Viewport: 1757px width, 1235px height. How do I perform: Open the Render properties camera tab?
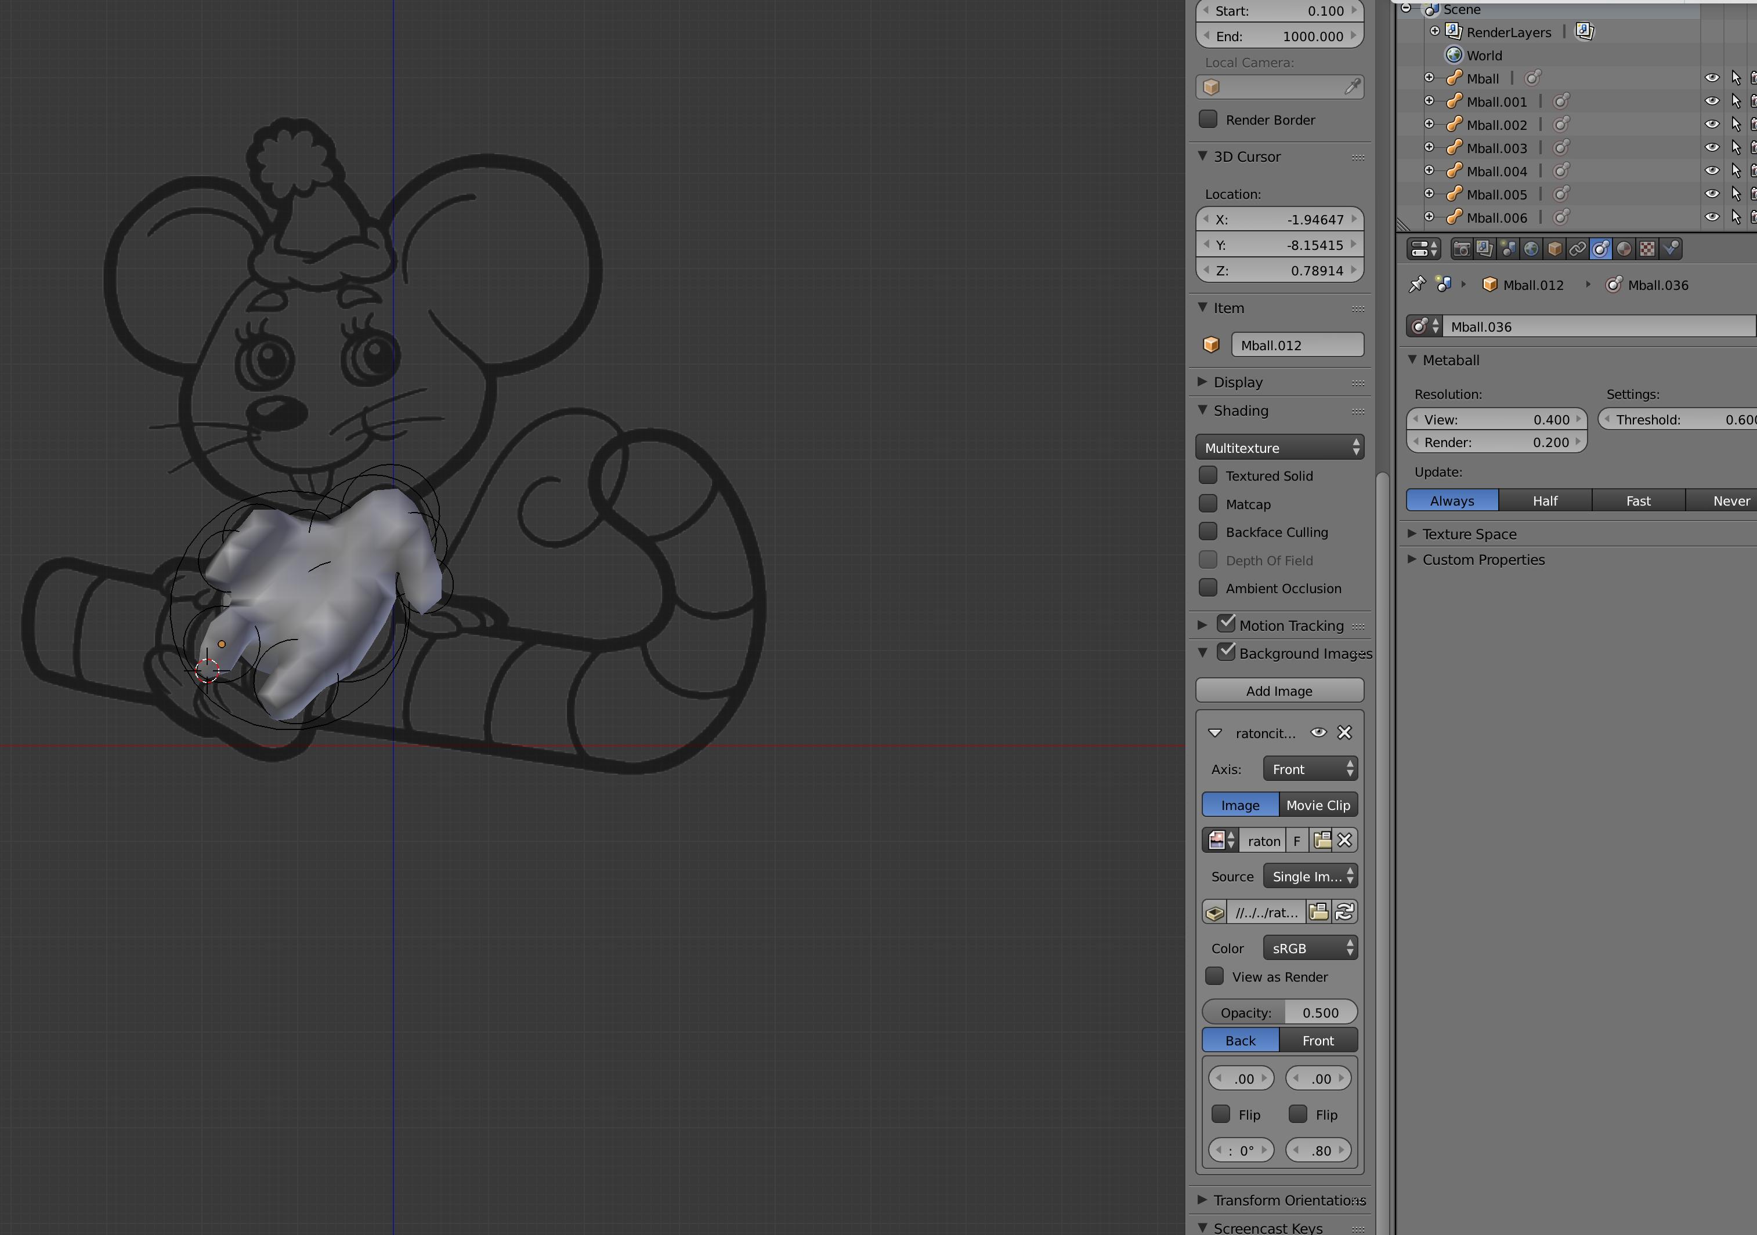(x=1462, y=249)
